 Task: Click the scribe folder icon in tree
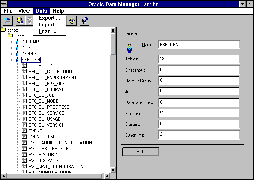click(4, 30)
